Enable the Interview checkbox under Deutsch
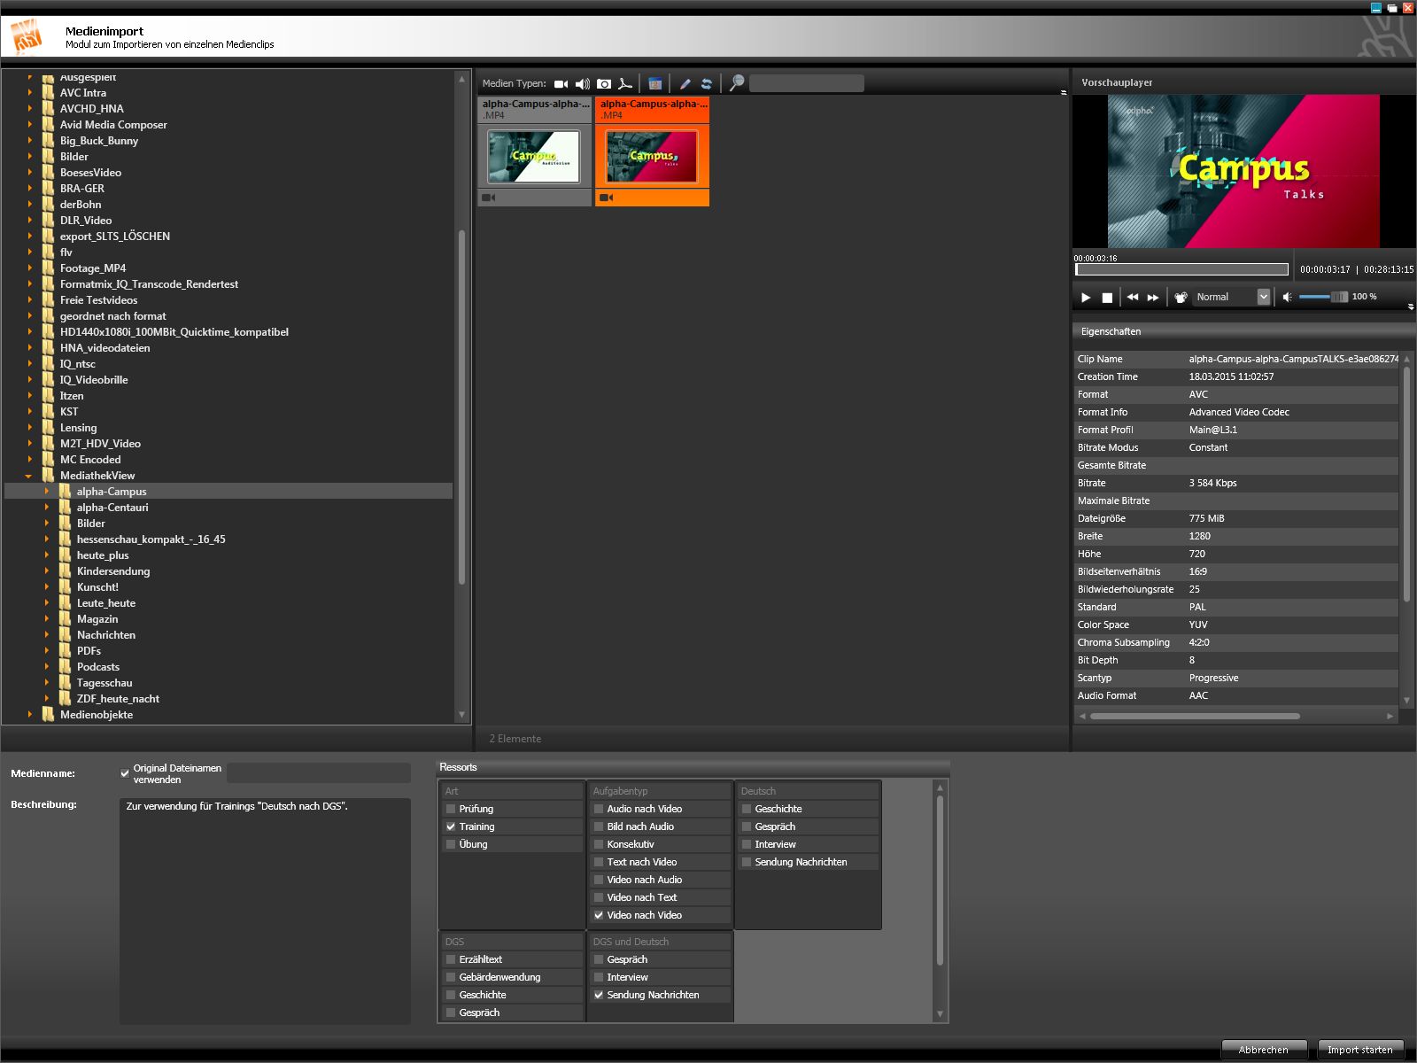Image resolution: width=1417 pixels, height=1063 pixels. [x=747, y=844]
